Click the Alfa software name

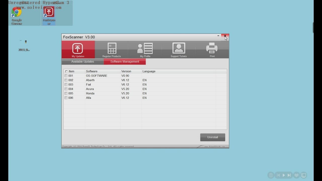(89, 98)
